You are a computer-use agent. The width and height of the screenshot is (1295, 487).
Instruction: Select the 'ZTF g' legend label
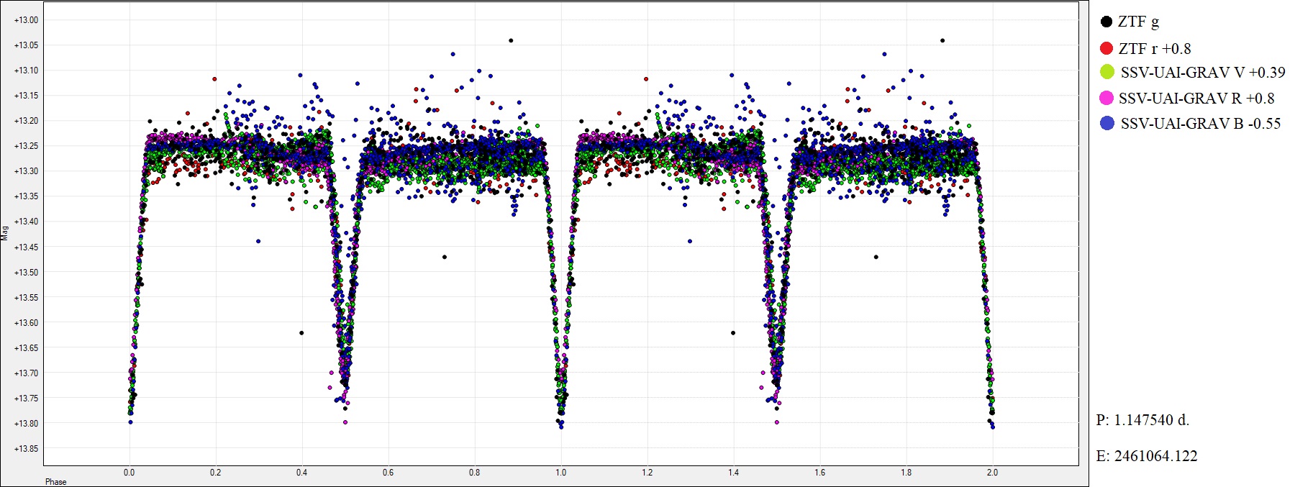(x=1138, y=22)
